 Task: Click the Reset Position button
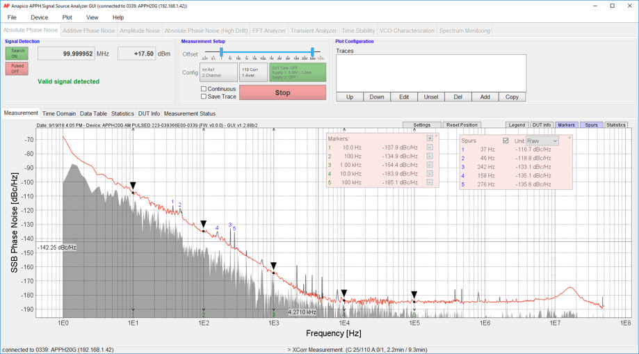click(x=462, y=125)
